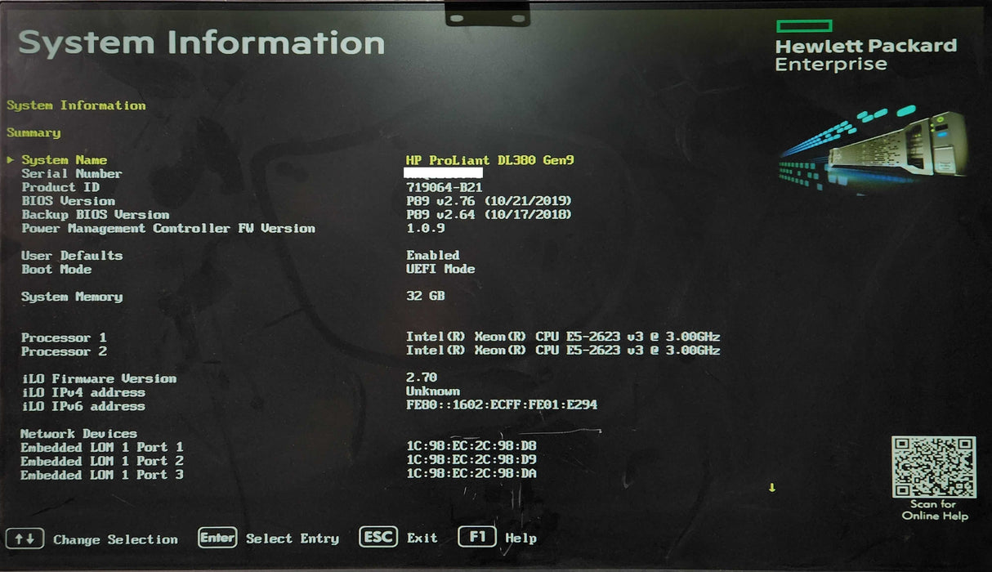Screen dimensions: 992x572
Task: Click the Enabled user defaults value
Action: (433, 256)
